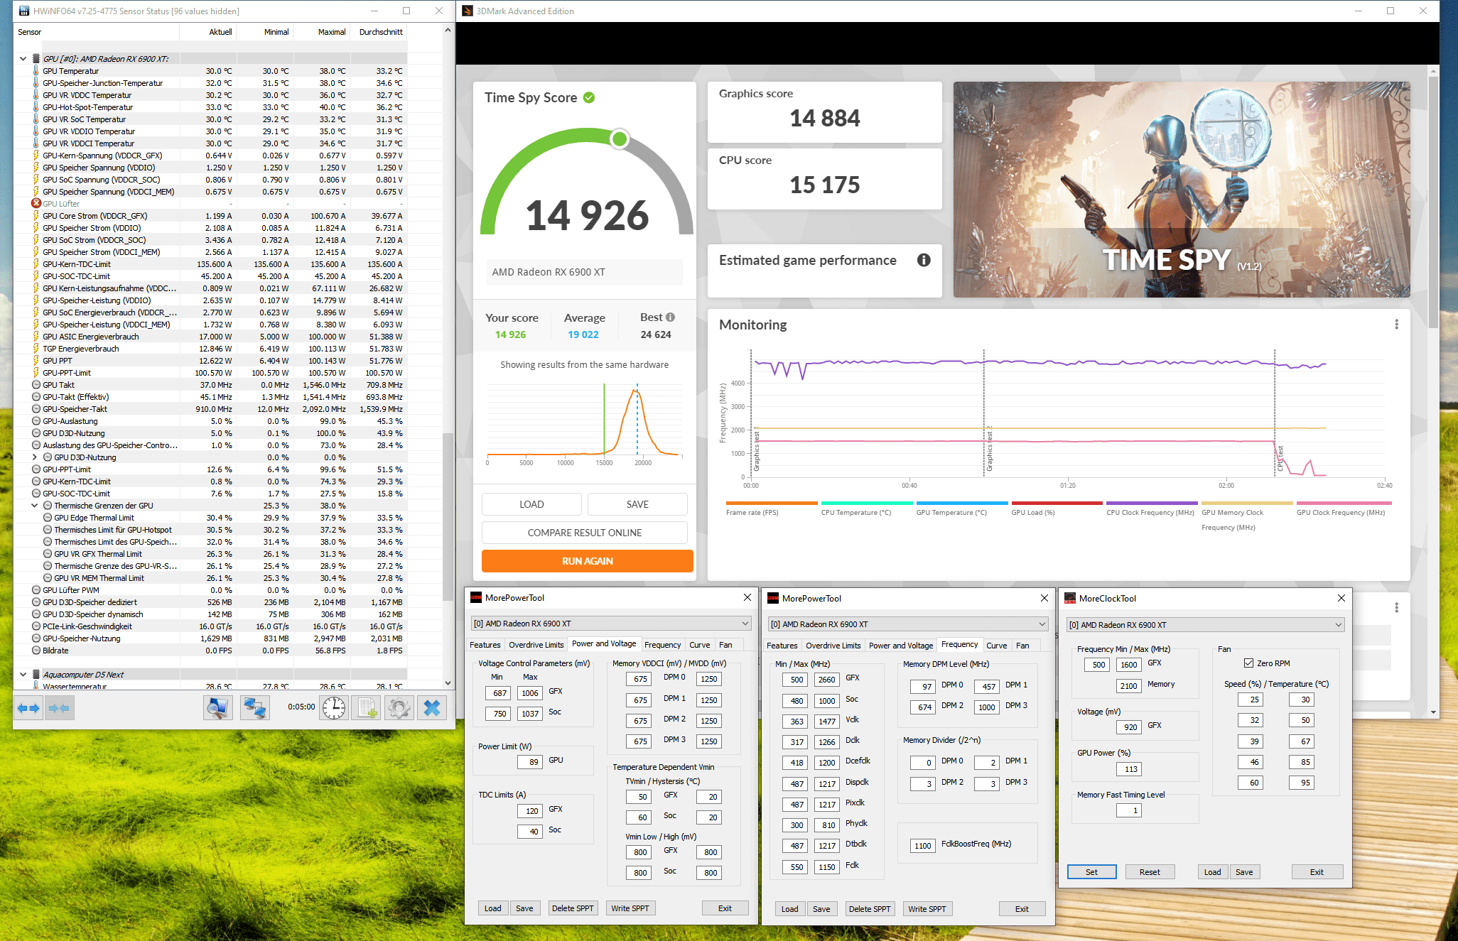Open GPU dropdown in second MorePowerTool

pyautogui.click(x=908, y=624)
